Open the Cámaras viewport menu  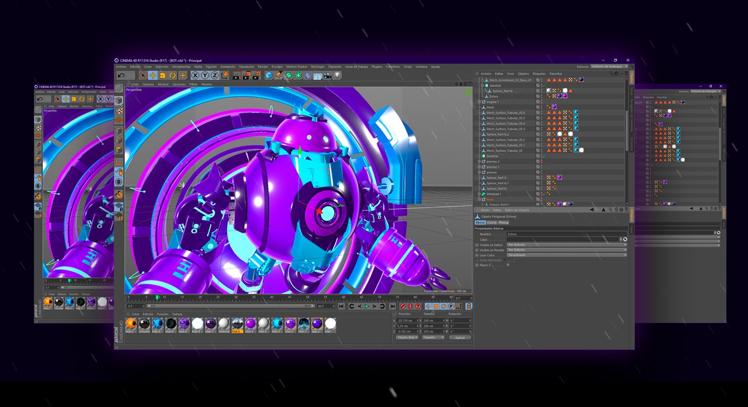[148, 84]
